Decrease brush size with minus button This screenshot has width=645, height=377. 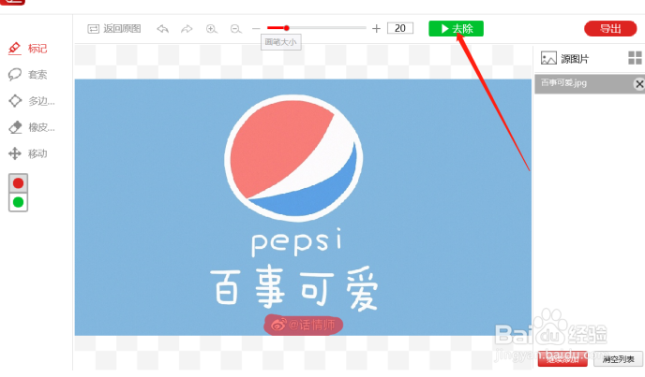click(x=256, y=28)
